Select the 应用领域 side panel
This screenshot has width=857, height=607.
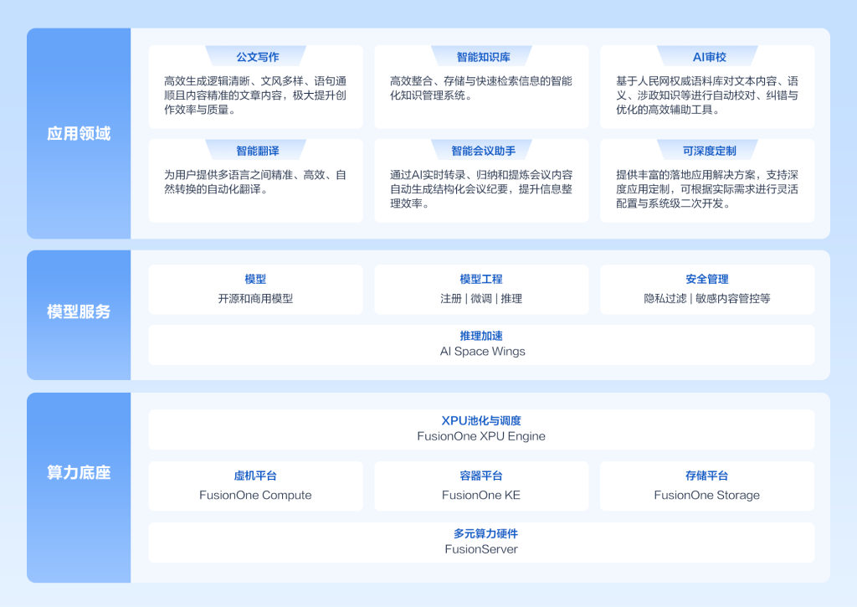[x=79, y=133]
